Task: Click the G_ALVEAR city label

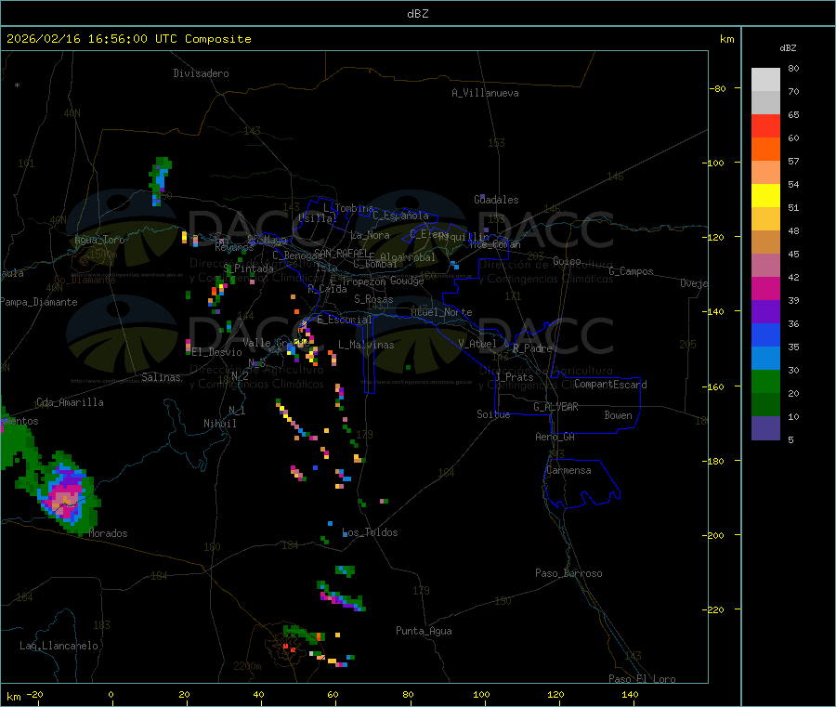Action: pyautogui.click(x=555, y=407)
